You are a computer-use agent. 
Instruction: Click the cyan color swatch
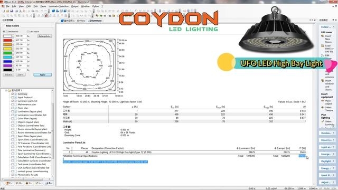[x=7, y=58]
